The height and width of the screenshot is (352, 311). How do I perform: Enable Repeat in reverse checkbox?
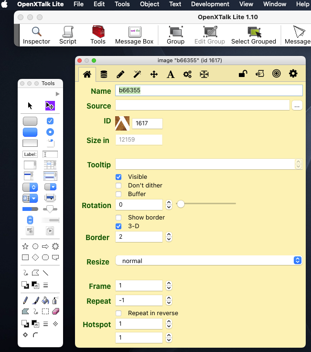tap(118, 313)
